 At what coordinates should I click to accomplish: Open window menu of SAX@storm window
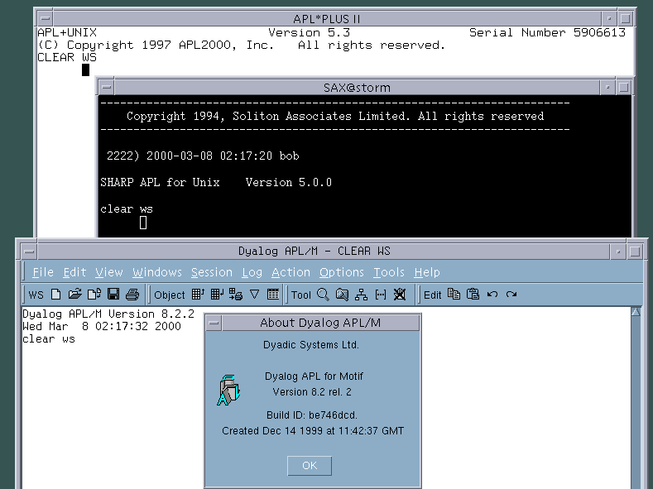(107, 88)
